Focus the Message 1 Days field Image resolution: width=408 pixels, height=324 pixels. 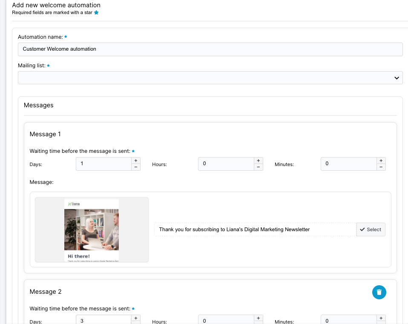(104, 164)
